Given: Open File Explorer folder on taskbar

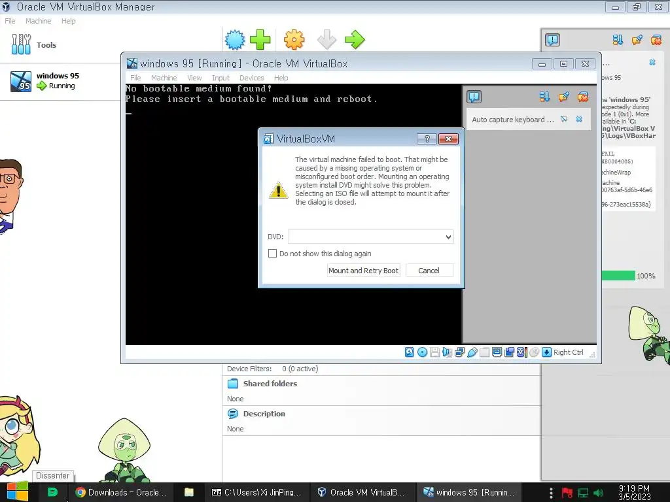Looking at the screenshot, I should click(x=189, y=492).
